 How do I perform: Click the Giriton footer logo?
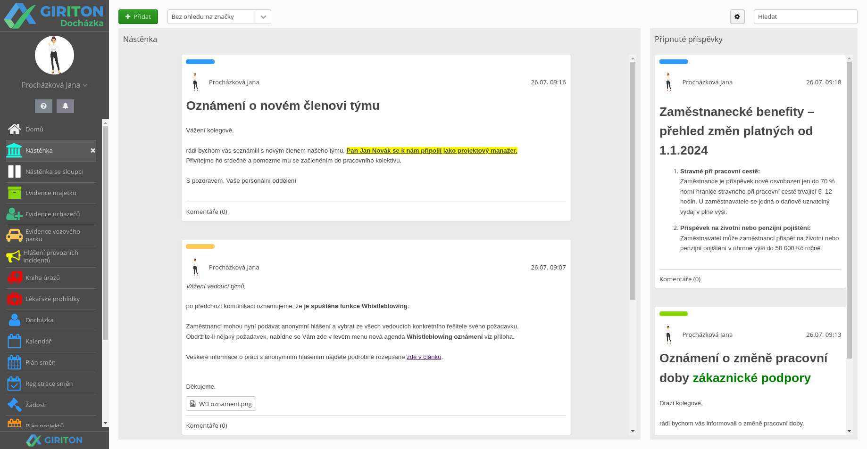(x=54, y=440)
